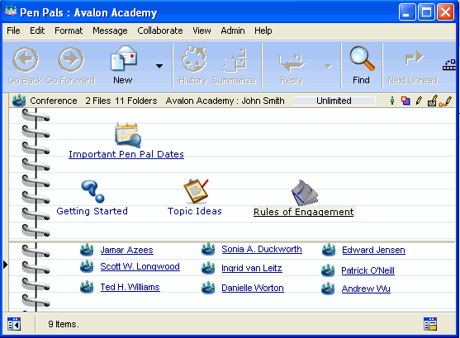Screen dimensions: 460x338
Task: Click conference icon beside Jamar Azees
Action: [87, 250]
